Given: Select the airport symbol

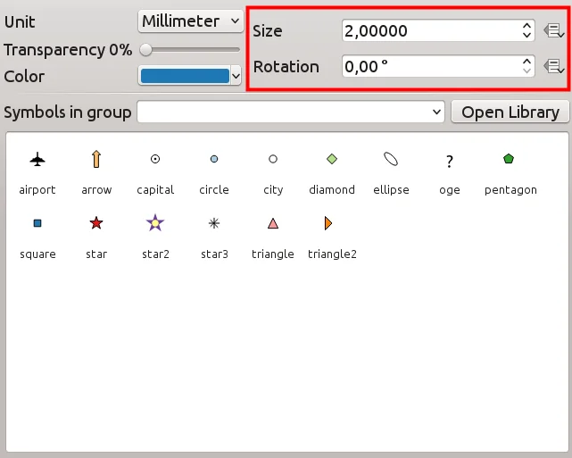Looking at the screenshot, I should pos(37,160).
